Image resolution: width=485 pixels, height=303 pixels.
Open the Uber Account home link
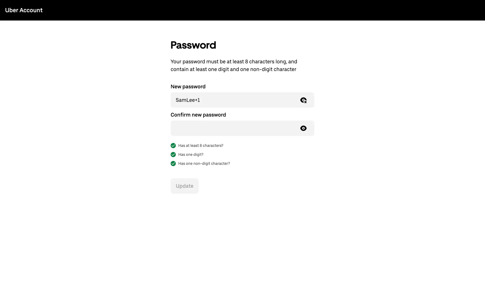pyautogui.click(x=24, y=10)
